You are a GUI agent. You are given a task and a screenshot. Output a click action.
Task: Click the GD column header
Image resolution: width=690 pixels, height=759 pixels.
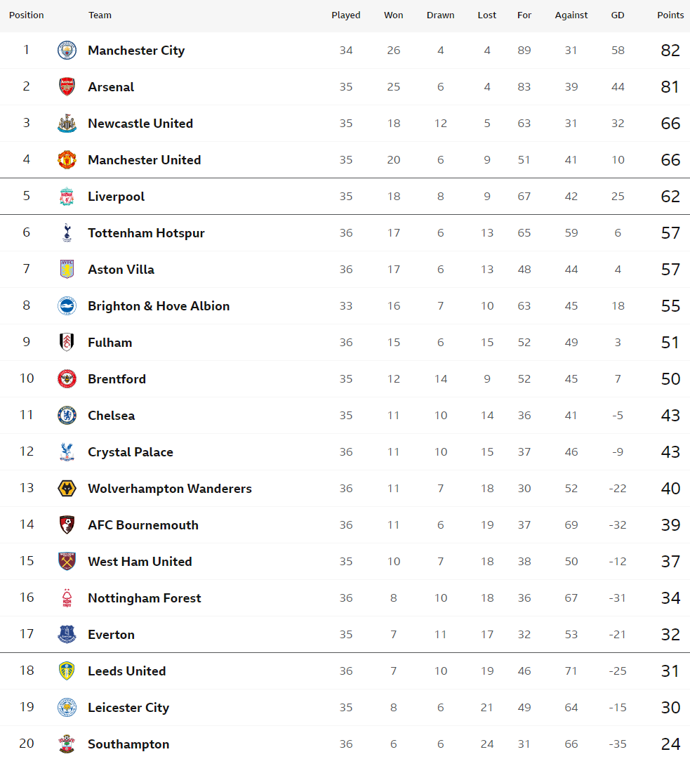click(618, 15)
